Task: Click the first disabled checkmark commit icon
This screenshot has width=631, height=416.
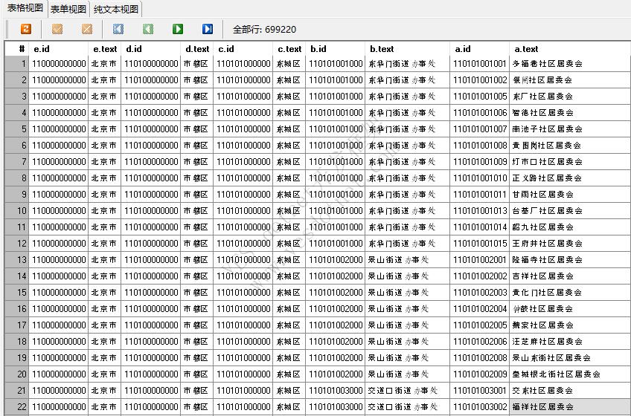Action: pos(57,29)
